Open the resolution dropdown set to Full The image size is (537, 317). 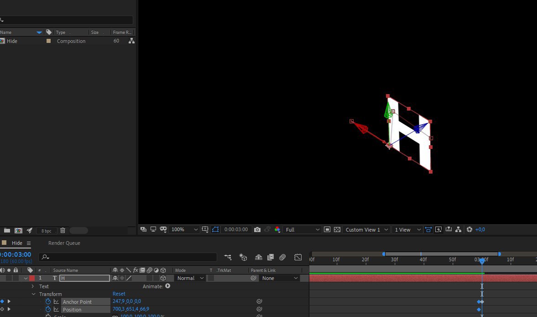pyautogui.click(x=302, y=230)
